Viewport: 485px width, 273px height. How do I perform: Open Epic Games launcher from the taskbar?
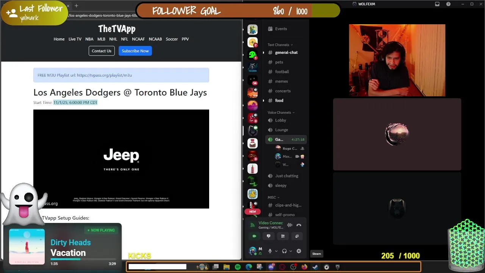[x=338, y=267]
